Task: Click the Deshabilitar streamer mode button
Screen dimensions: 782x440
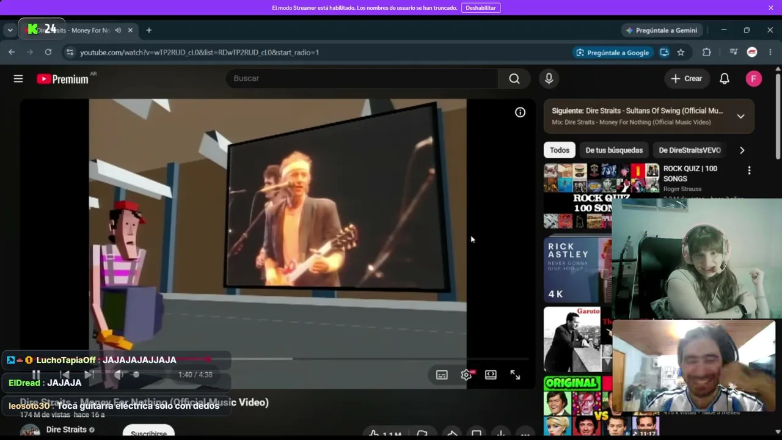Action: point(481,7)
